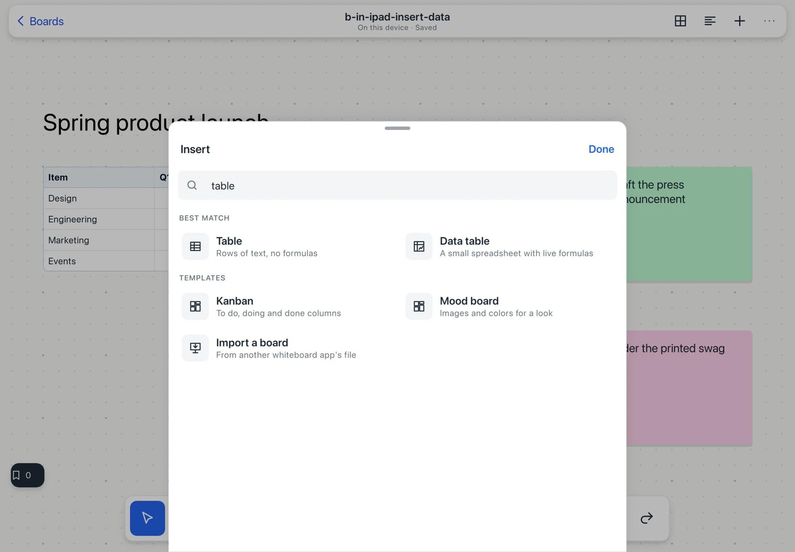Tap the plus icon in top bar

[x=739, y=21]
